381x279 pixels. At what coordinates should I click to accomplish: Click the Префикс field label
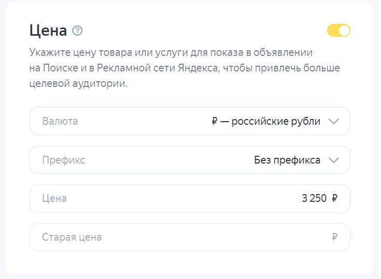click(x=63, y=160)
